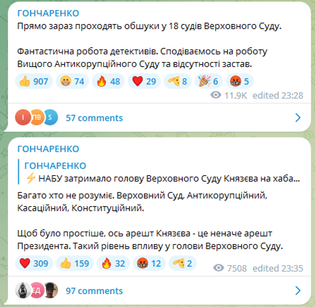This screenshot has width=315, height=307.
Task: Click ГОНЧАРЕНКО channel name on second post
Action: [x=48, y=149]
